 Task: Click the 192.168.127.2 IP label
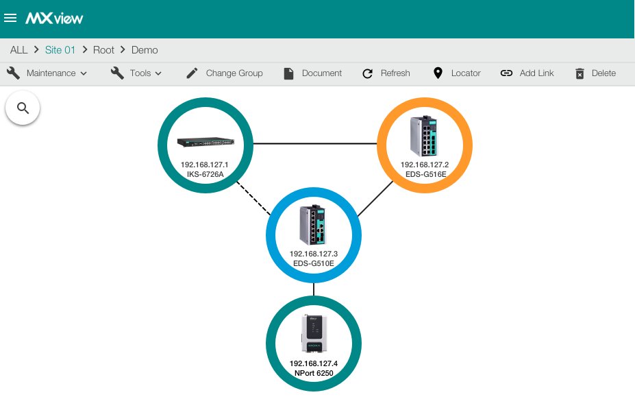[425, 165]
